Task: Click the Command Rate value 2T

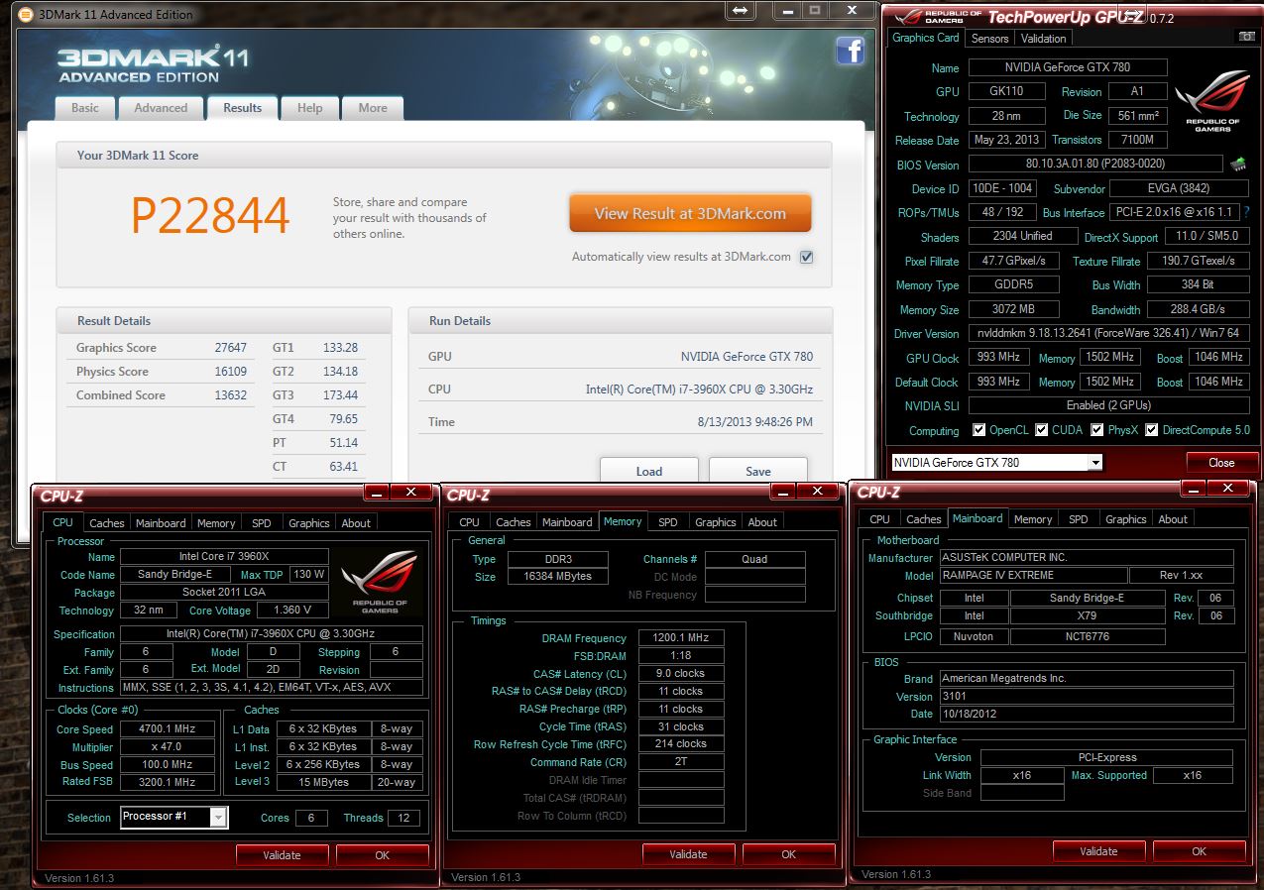Action: pos(681,763)
